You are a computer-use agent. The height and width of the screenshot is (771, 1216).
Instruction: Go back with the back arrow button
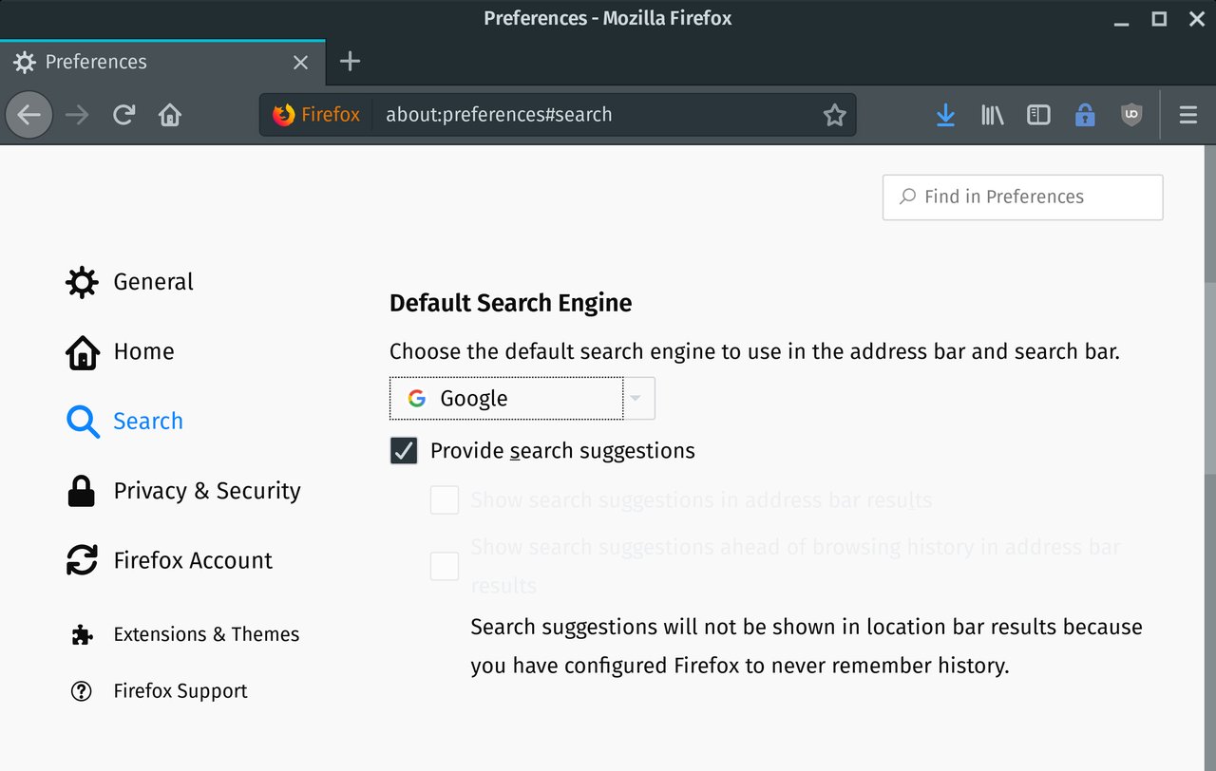click(x=28, y=115)
